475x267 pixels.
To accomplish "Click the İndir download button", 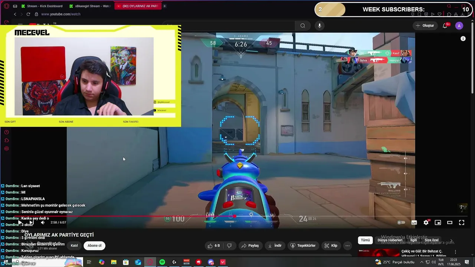I will (275, 245).
